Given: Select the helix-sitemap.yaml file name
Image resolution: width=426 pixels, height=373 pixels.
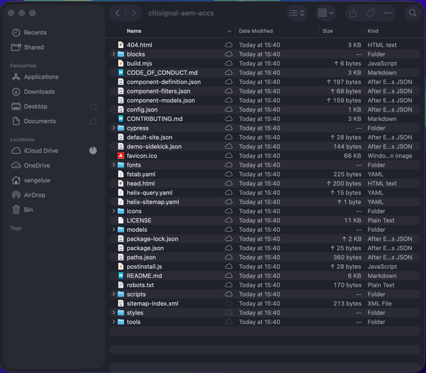Looking at the screenshot, I should point(153,202).
